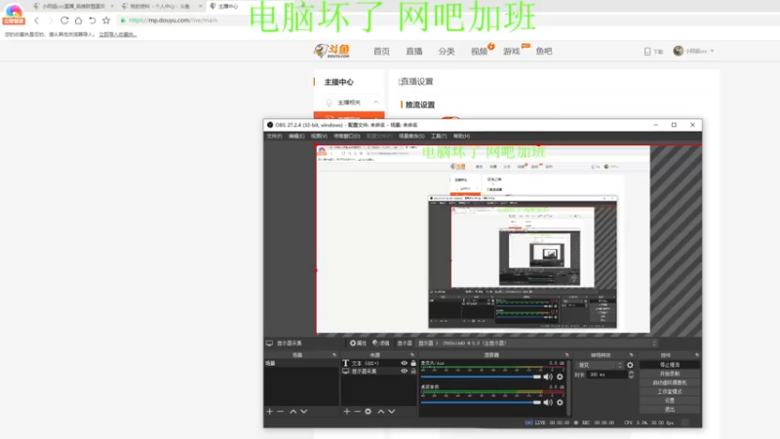Screen dimensions: 780x439
Task: Open the 转场特效 transition type dropdown
Action: click(600, 365)
